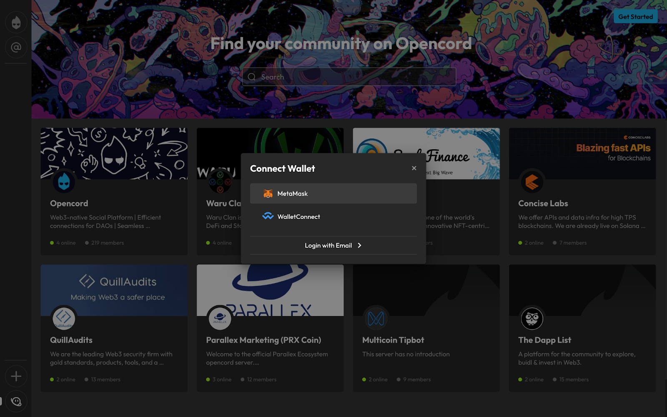Choose Login with Email
The height and width of the screenshot is (417, 667).
[333, 245]
